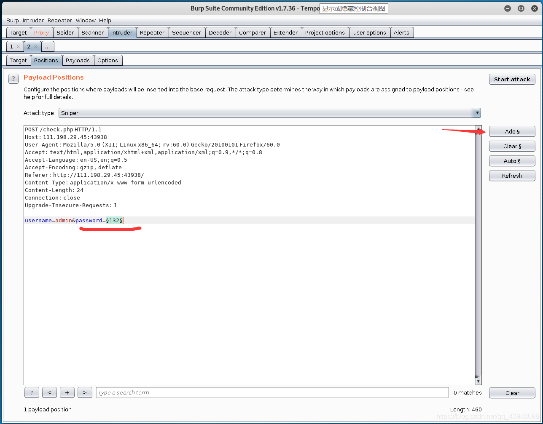The width and height of the screenshot is (543, 424).
Task: Open a new Intruder tab with ...
Action: click(x=48, y=47)
